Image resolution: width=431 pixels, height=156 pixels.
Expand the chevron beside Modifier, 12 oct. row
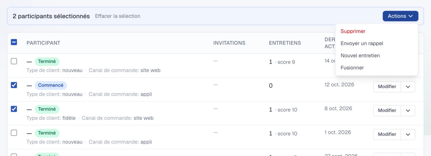click(408, 87)
